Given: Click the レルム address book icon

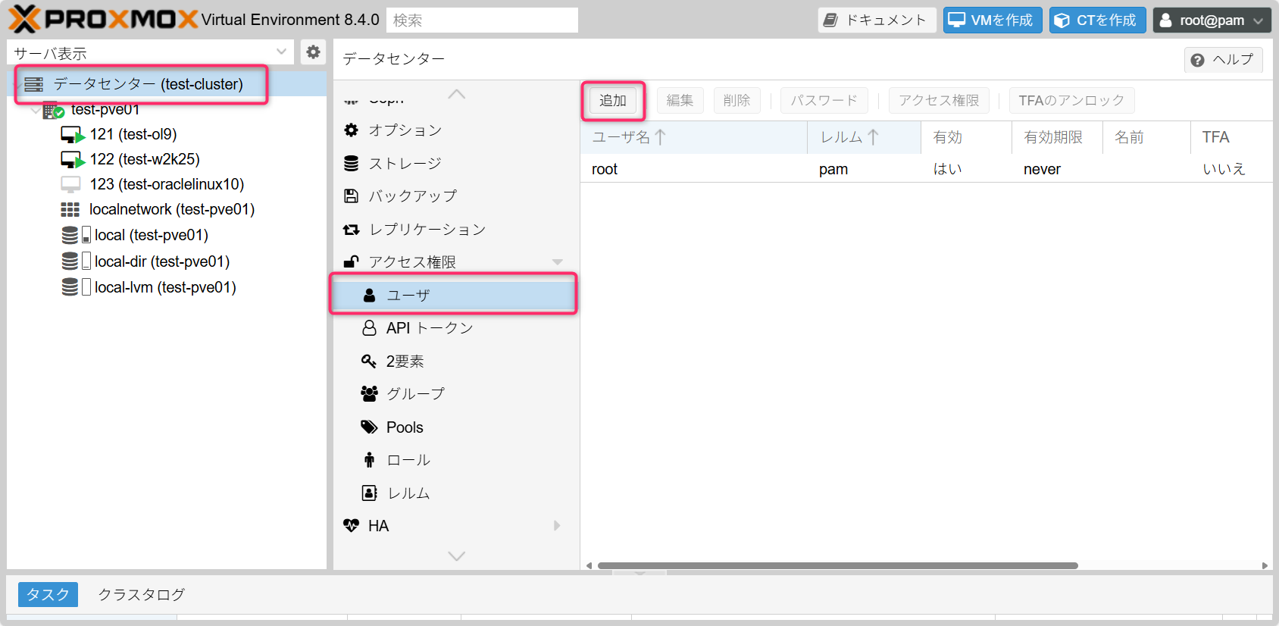Looking at the screenshot, I should [x=369, y=493].
